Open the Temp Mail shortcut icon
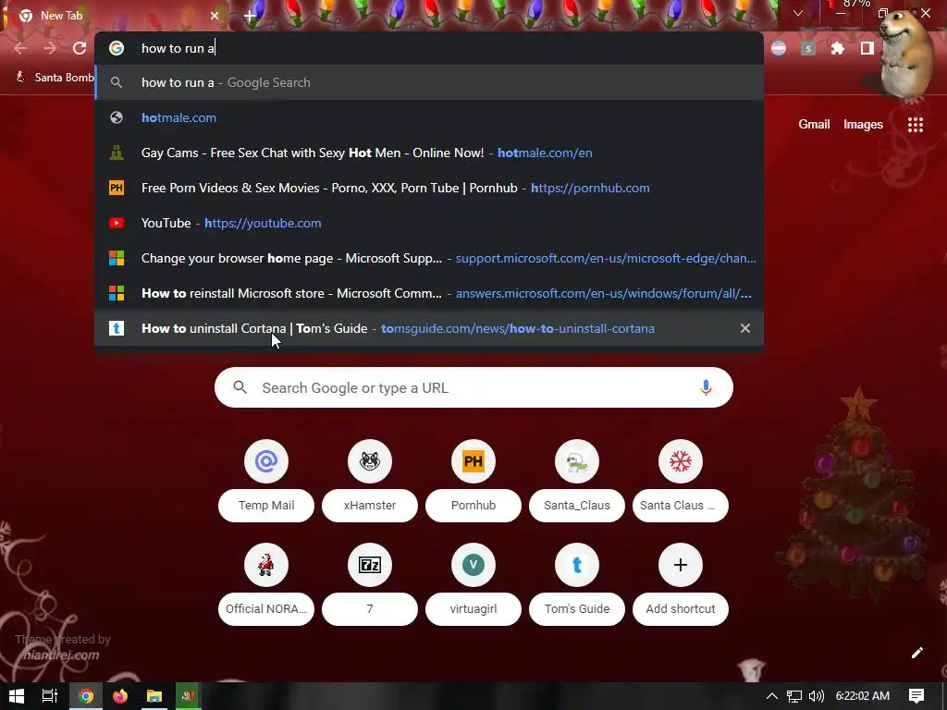Viewport: 947px width, 710px height. point(266,461)
